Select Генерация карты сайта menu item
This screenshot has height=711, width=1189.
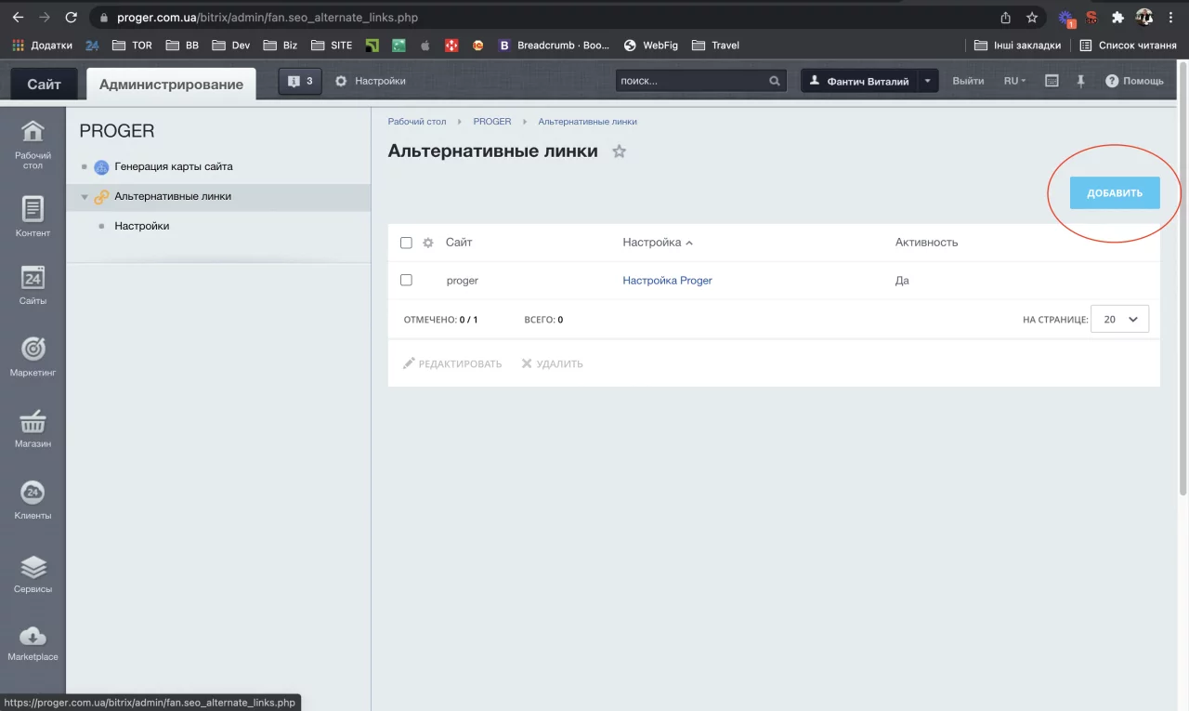(173, 167)
